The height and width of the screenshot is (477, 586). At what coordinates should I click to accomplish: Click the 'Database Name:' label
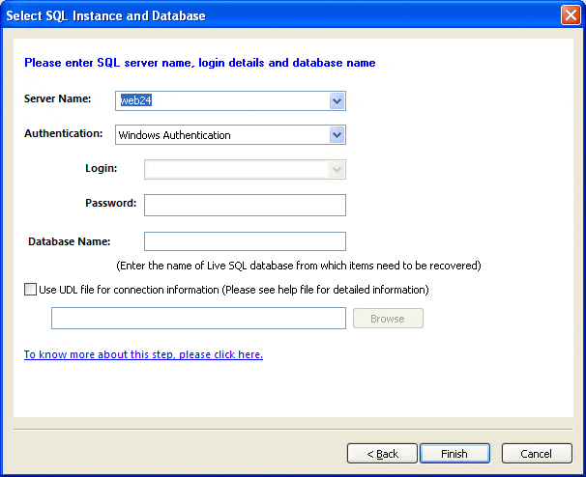coord(70,241)
